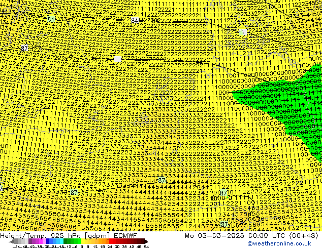Click the 'Height/Temp. 925 hPa [gdpm]' title text
Screen dimensions: 322x248
[x=55, y=236]
